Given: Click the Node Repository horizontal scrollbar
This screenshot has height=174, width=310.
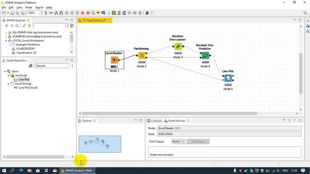Looking at the screenshot, I should pos(35,157).
